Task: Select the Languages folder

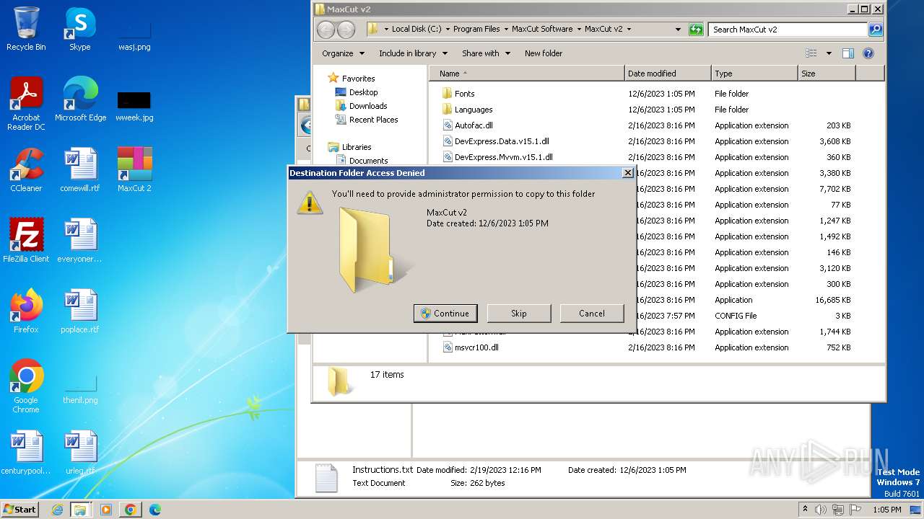Action: 474,110
